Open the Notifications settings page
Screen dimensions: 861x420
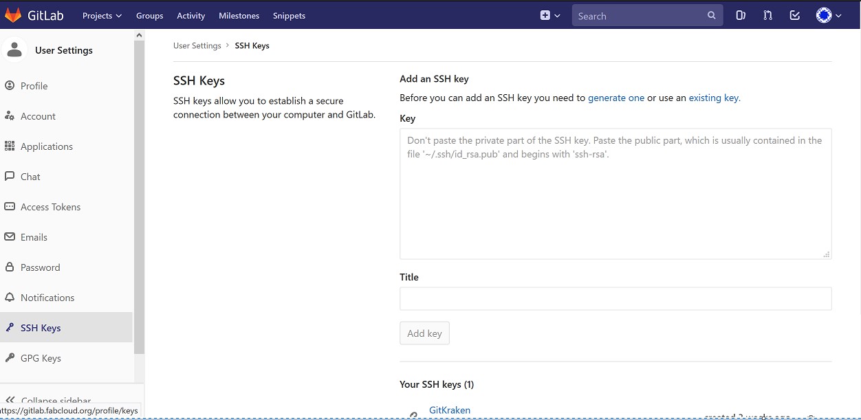coord(47,298)
